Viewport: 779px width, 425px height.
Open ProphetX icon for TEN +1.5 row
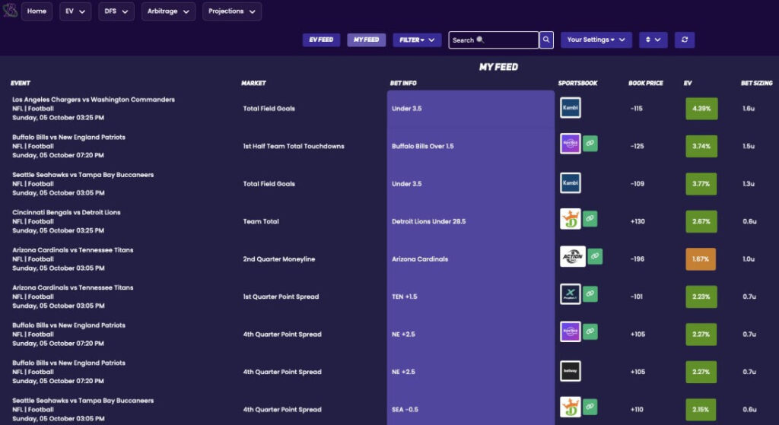pyautogui.click(x=571, y=294)
